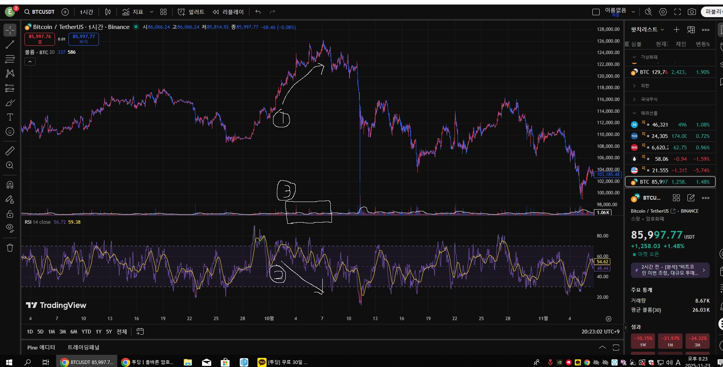Open timezone setting 20:23:02 UTC+9
Viewport: 723px width, 367px height.
click(600, 332)
